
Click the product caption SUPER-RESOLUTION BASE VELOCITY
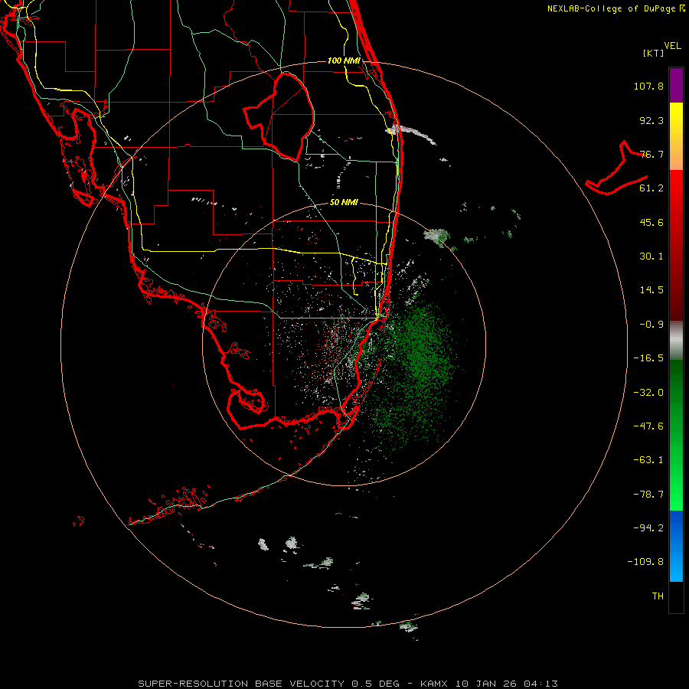pos(241,684)
